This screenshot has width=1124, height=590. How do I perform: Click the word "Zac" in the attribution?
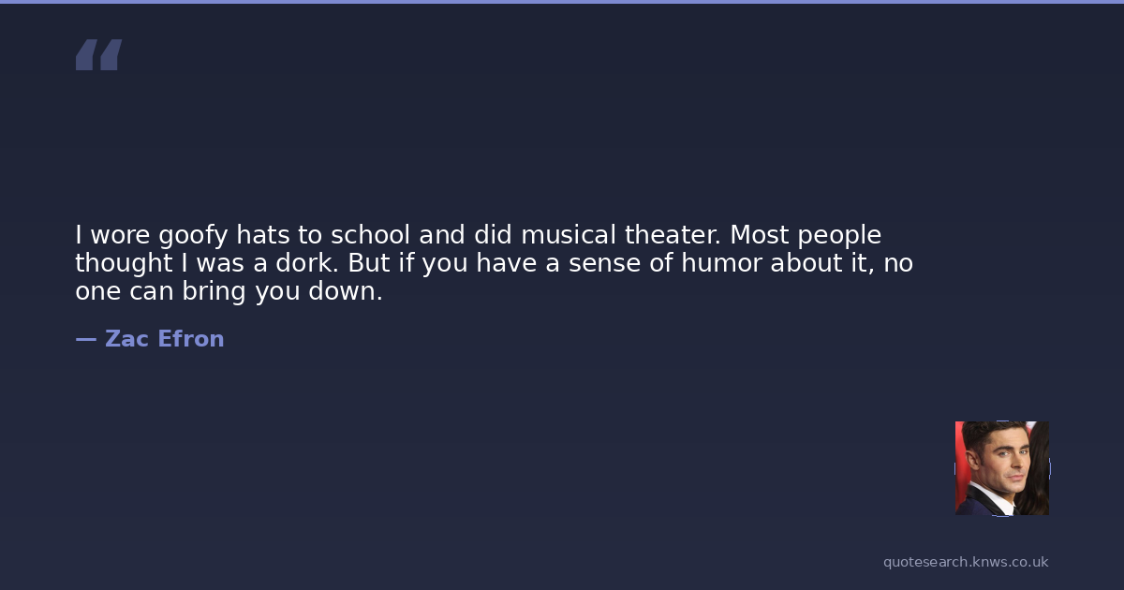(126, 339)
